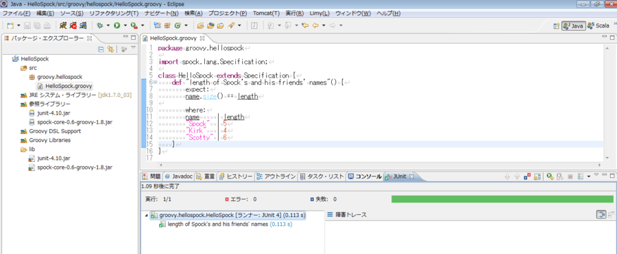Collapse the groovy.hellospock.HelloSpock test node
Image resolution: width=617 pixels, height=254 pixels.
(147, 216)
